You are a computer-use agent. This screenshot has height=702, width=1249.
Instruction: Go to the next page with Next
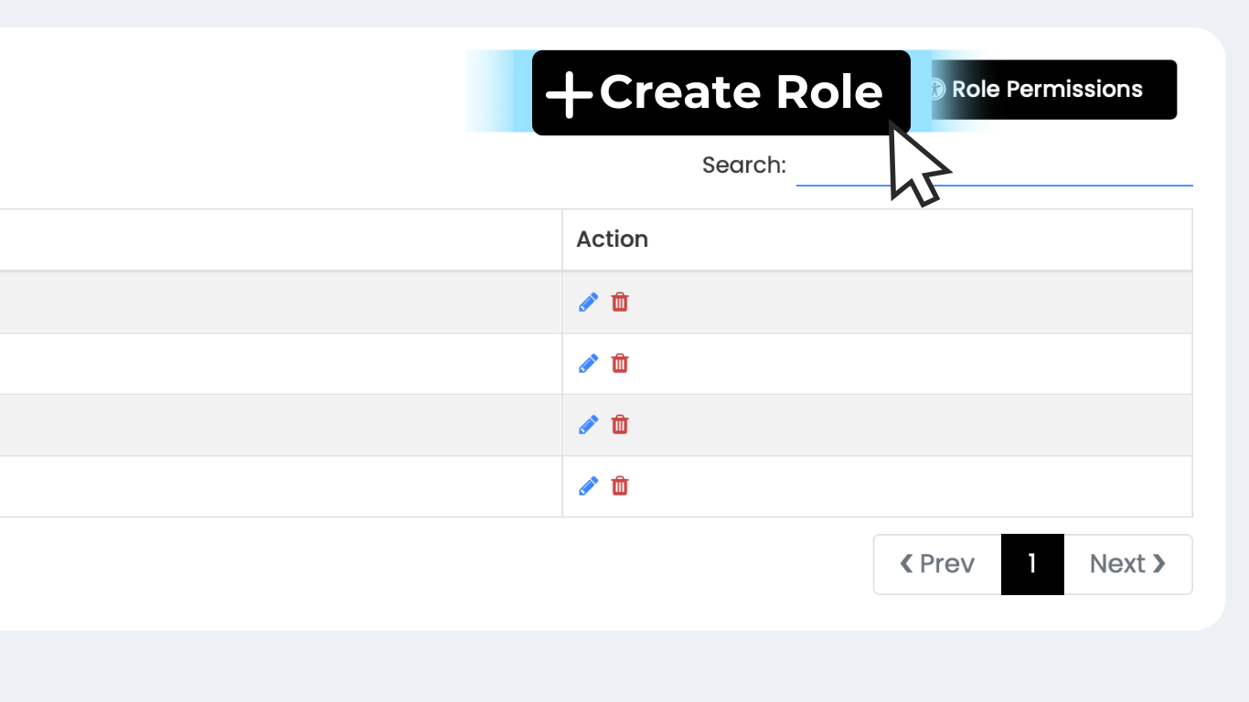pos(1128,564)
